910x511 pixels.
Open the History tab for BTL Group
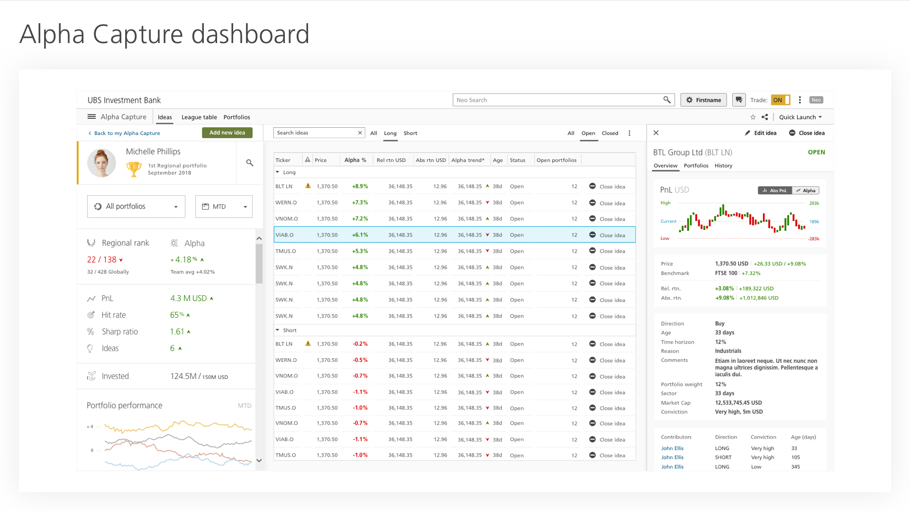pyautogui.click(x=723, y=166)
